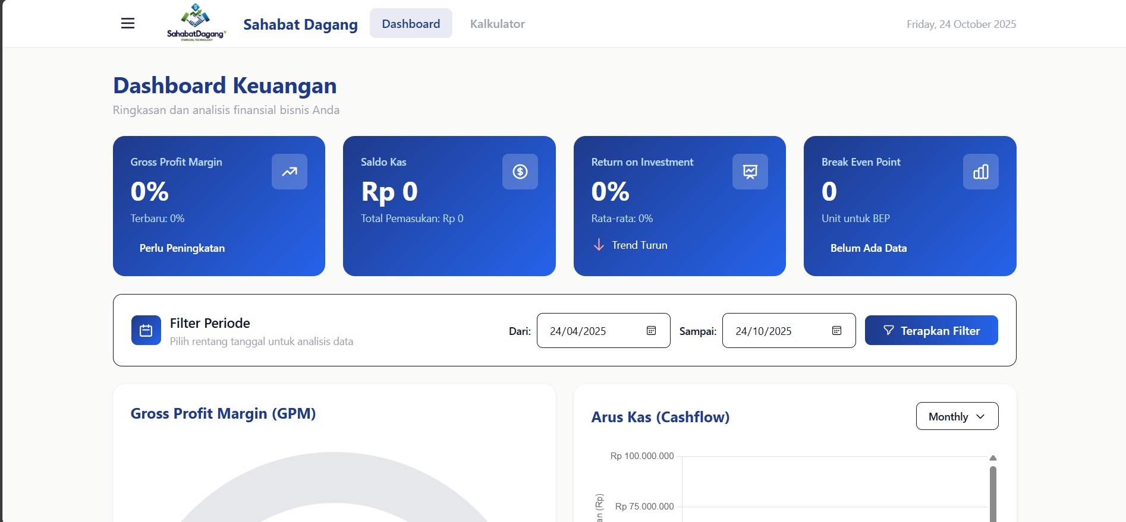Click the Dashboard Keuangan heading
The image size is (1126, 522).
225,86
